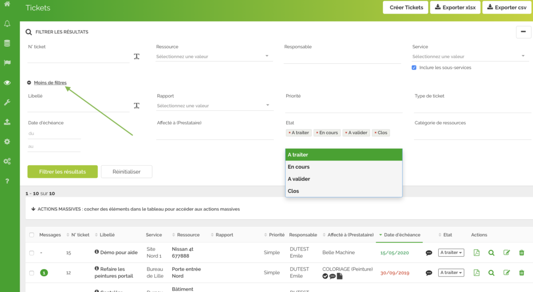The height and width of the screenshot is (292, 533).
Task: Click the N° ticket input field
Action: coord(78,57)
